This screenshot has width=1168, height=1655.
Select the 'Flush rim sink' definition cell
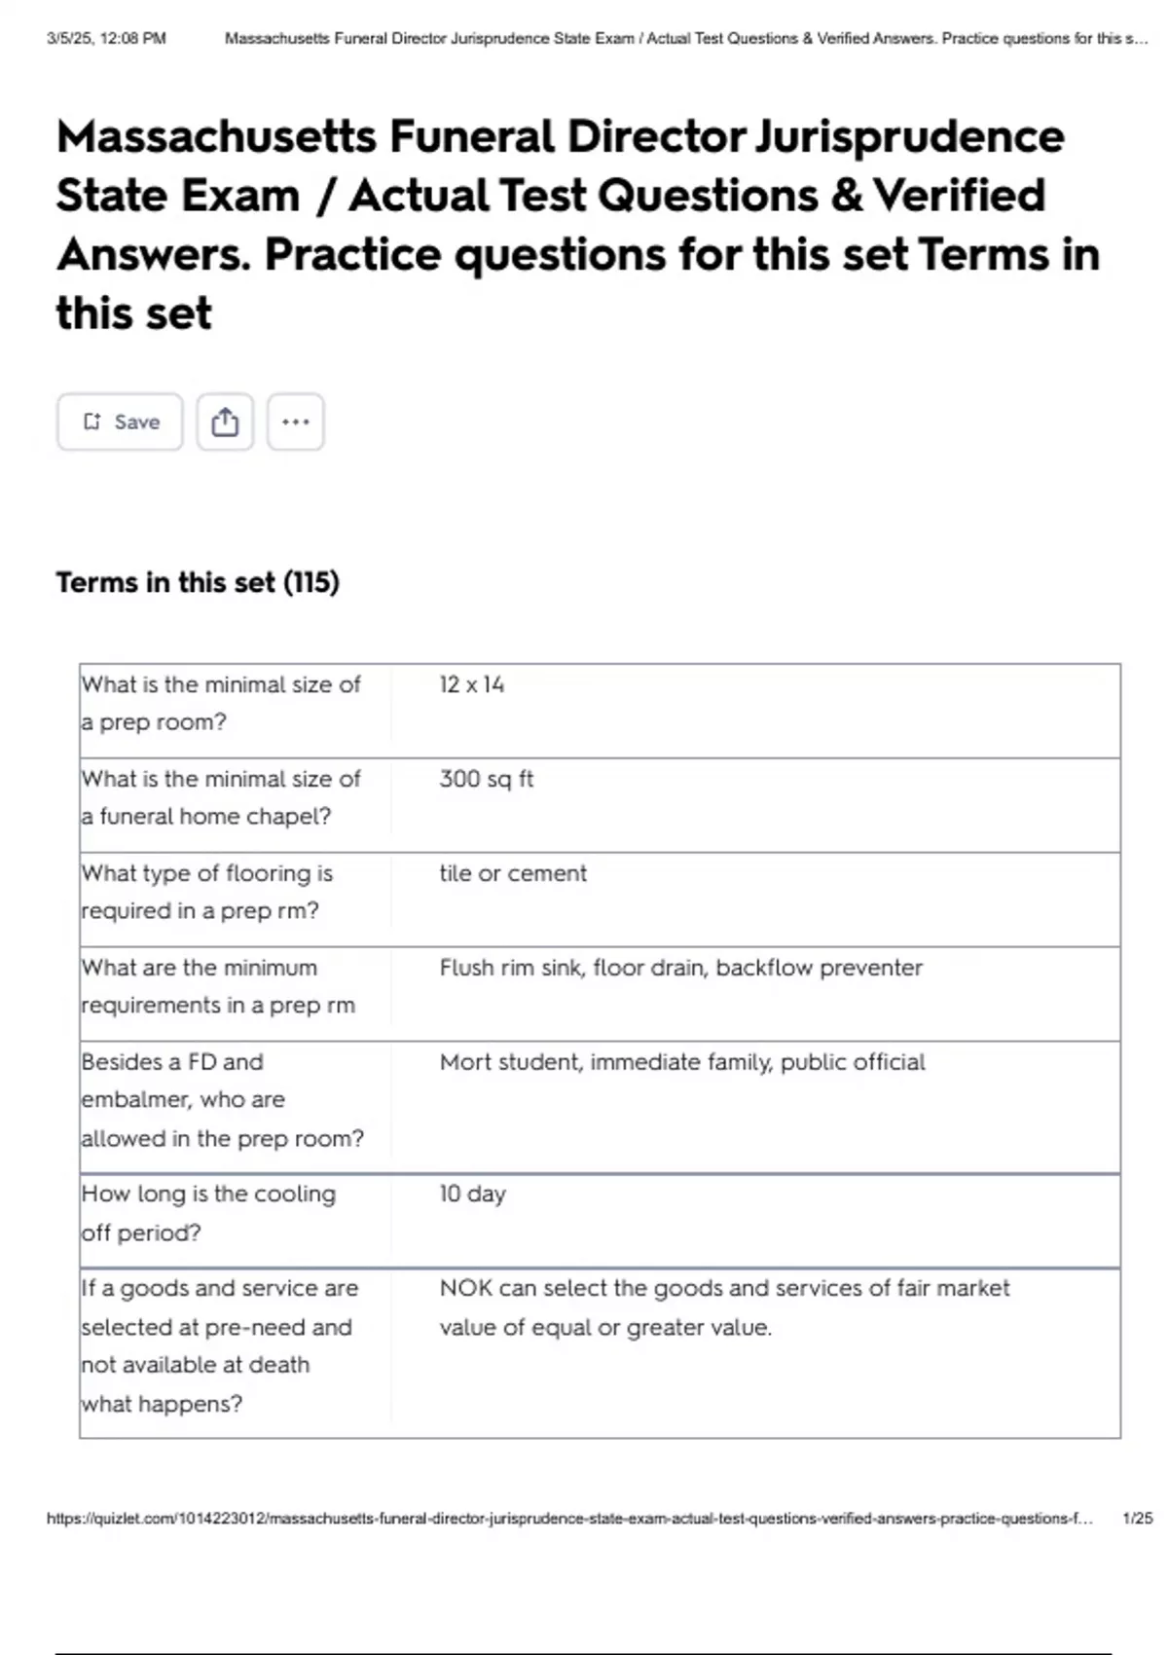point(680,968)
